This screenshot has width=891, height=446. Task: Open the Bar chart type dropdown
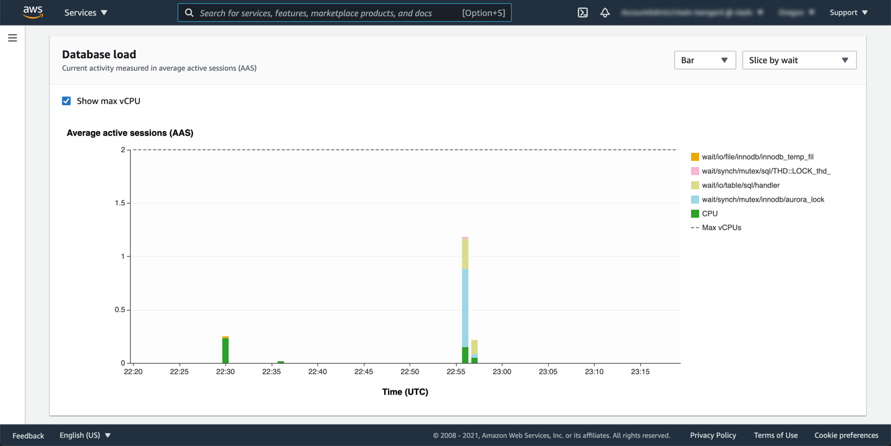pos(704,60)
